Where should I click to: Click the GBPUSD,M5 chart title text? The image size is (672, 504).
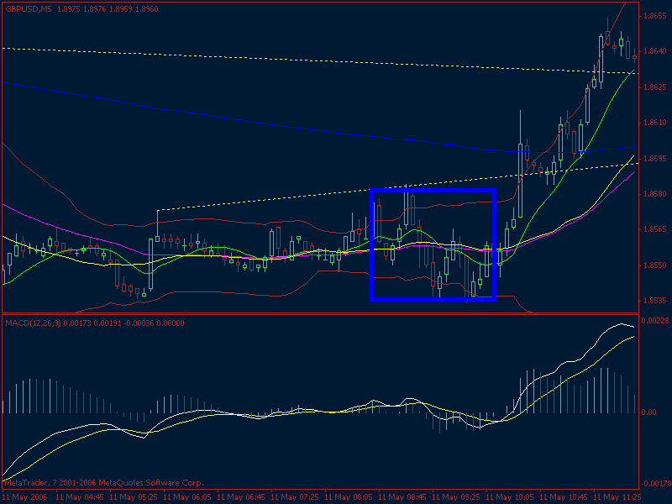(29, 9)
